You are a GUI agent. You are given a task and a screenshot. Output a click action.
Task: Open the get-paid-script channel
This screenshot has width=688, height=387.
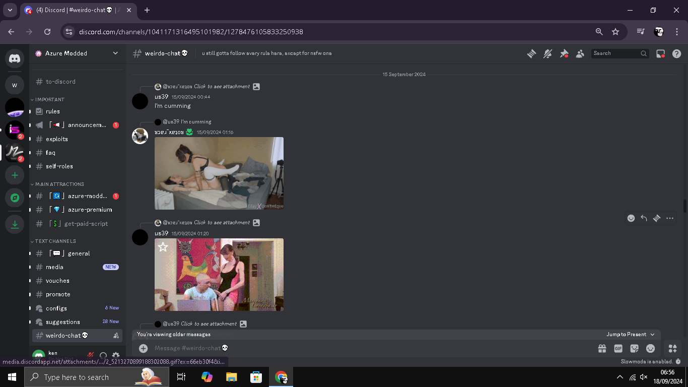[77, 224]
